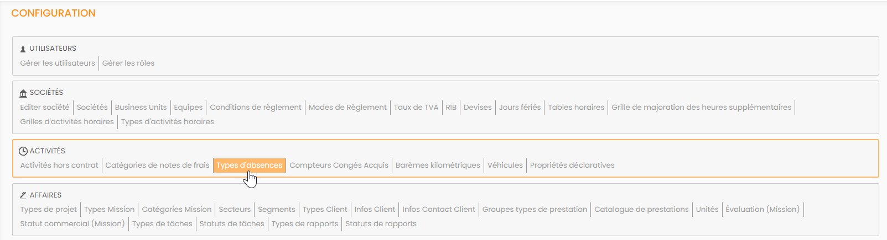
Task: Open Statuts de rapports
Action: (x=381, y=224)
